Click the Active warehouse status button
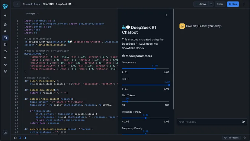This screenshot has height=141, width=250. [x=201, y=4]
